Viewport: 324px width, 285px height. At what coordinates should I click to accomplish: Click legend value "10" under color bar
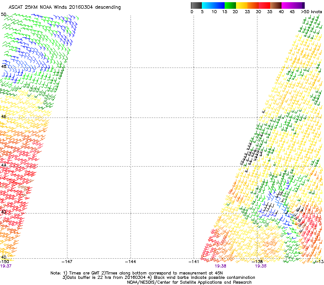[x=214, y=12]
